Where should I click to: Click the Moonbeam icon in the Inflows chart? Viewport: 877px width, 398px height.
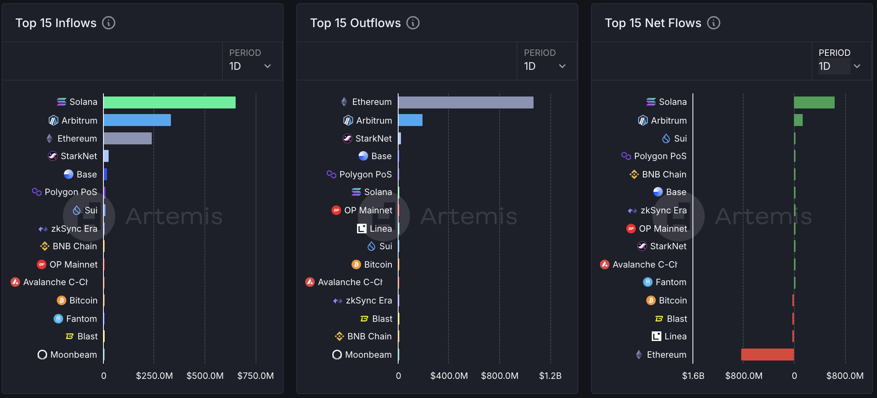[x=42, y=355]
